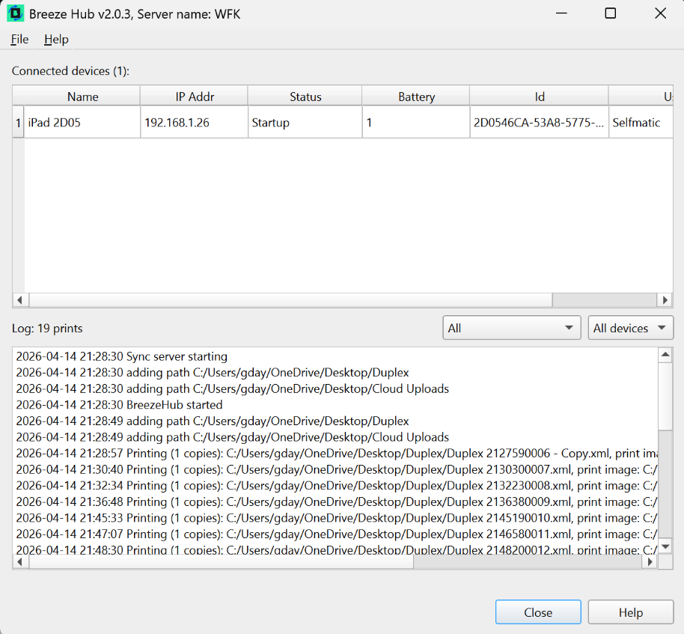Click the Battery column header
This screenshot has height=634, width=684.
click(416, 97)
